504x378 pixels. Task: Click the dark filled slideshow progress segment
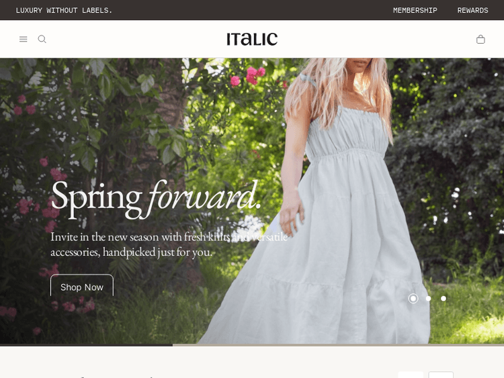(x=86, y=345)
